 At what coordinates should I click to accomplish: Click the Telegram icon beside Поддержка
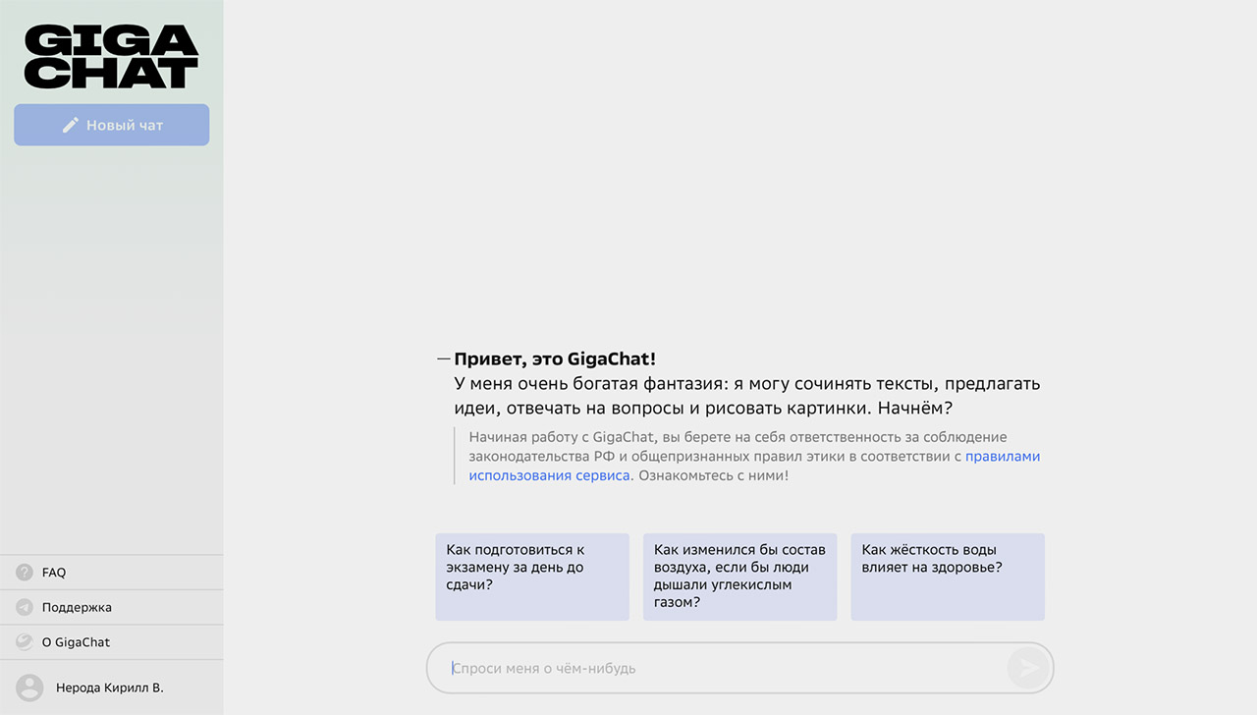tap(25, 607)
